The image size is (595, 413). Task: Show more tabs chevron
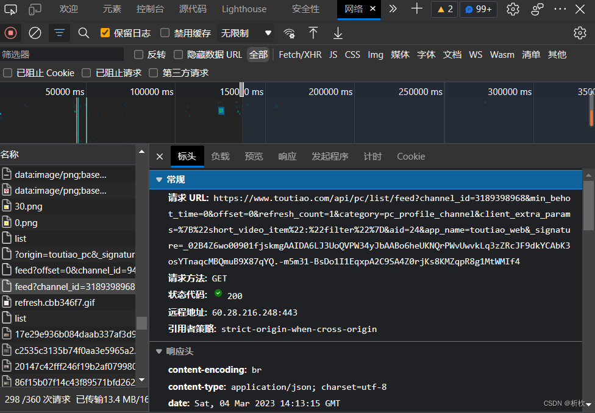(393, 9)
